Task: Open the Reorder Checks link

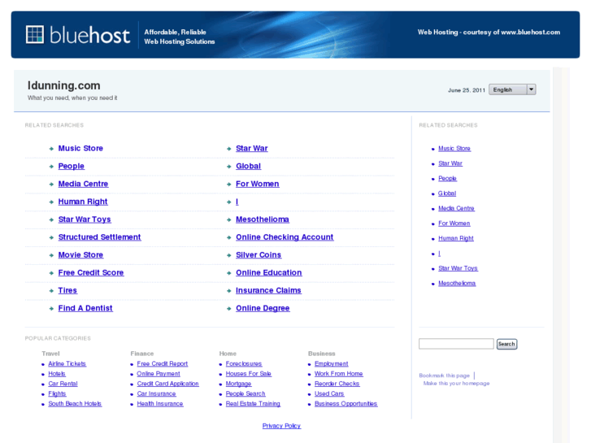Action: pyautogui.click(x=337, y=384)
